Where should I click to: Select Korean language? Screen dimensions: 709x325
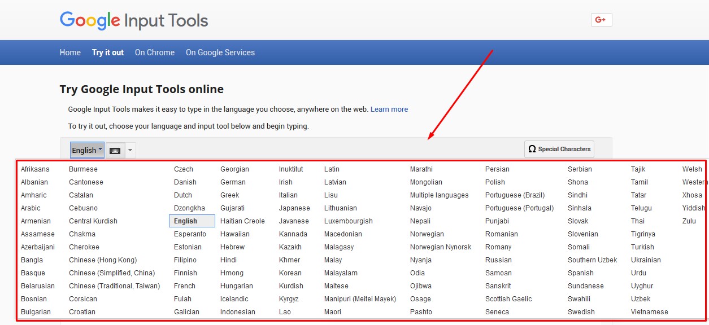coord(290,273)
